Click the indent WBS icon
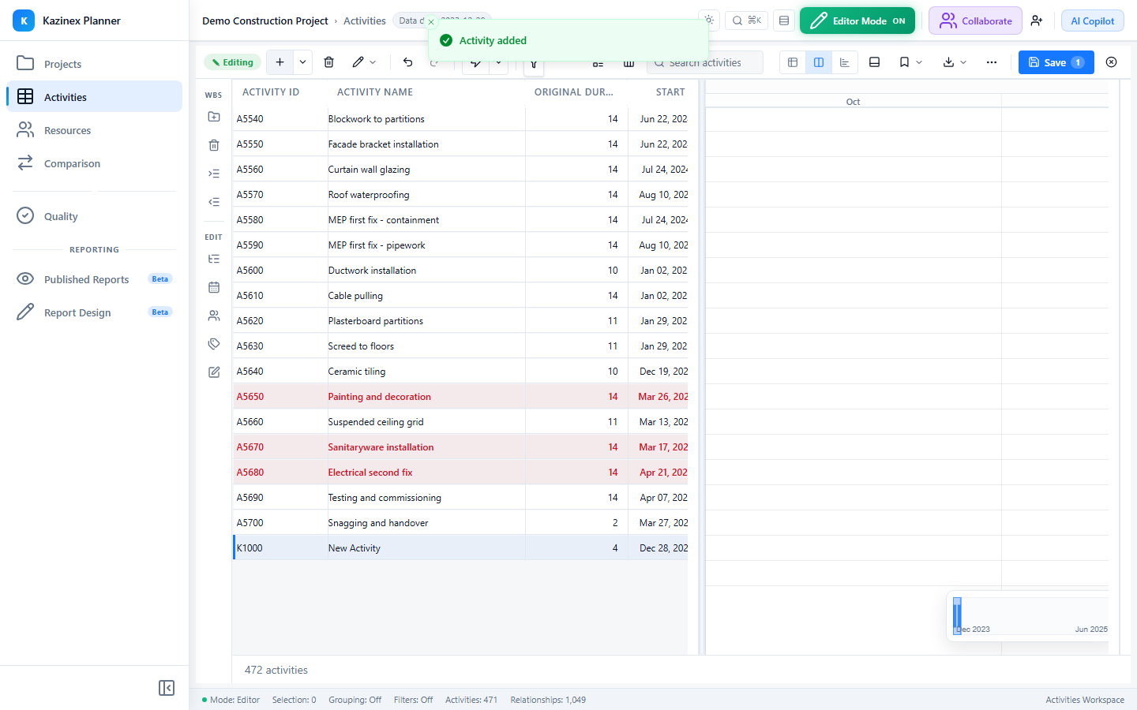Viewport: 1137px width, 710px height. tap(214, 174)
